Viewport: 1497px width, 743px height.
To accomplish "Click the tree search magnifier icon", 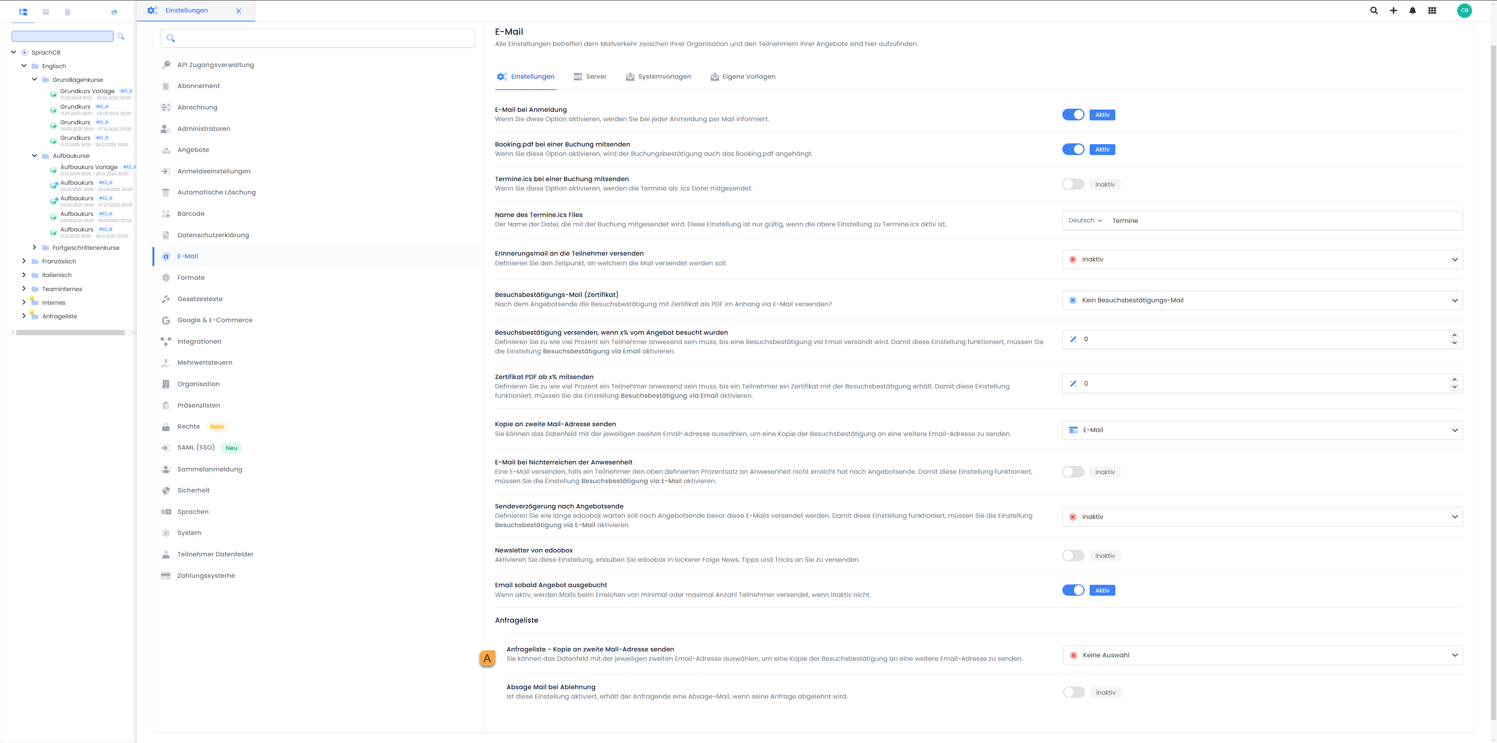I will (121, 36).
